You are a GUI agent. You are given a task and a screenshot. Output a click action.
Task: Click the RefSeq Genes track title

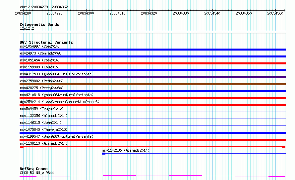(33, 169)
